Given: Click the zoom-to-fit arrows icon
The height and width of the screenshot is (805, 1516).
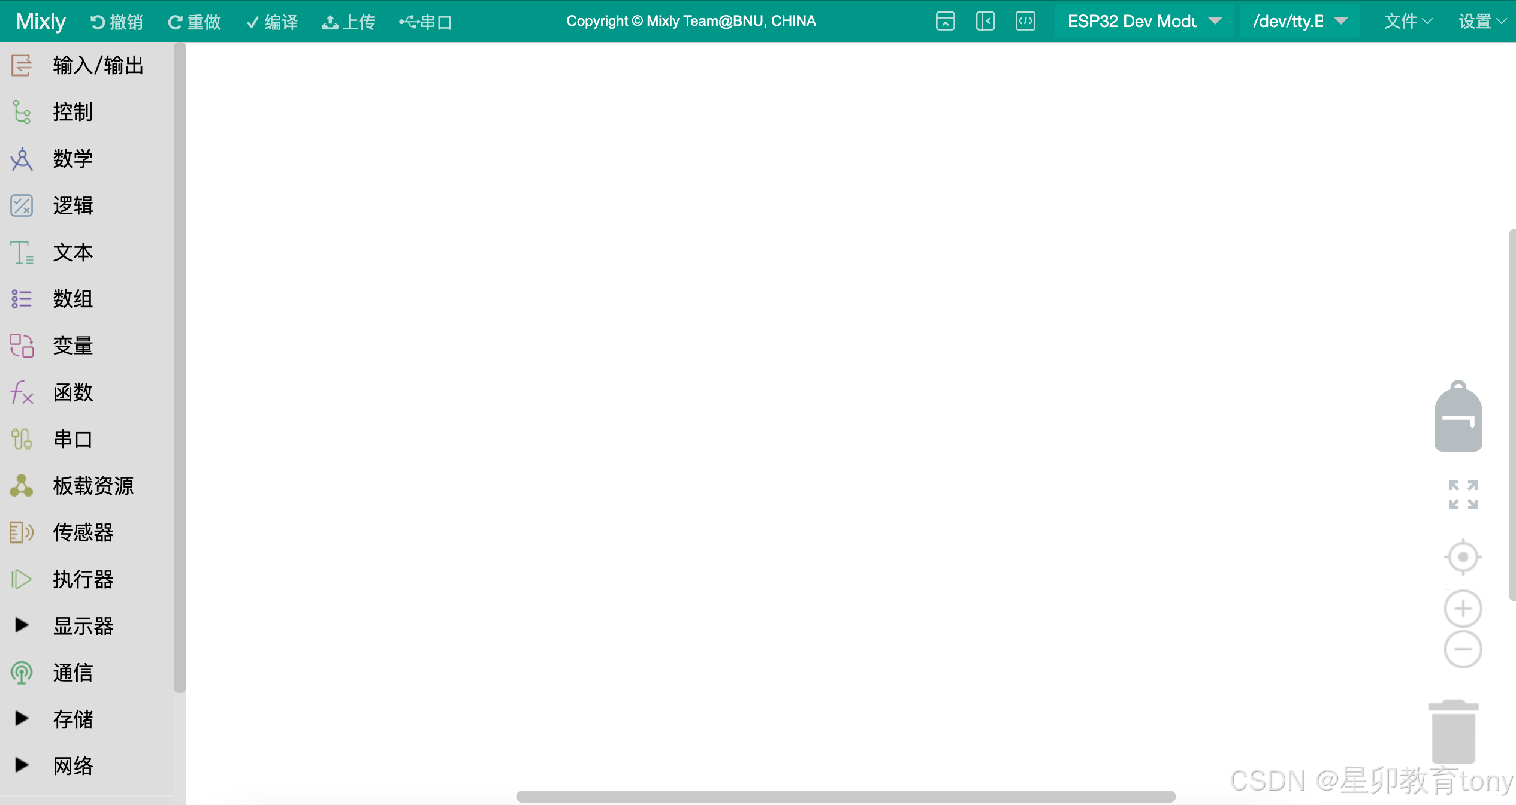Looking at the screenshot, I should 1463,495.
